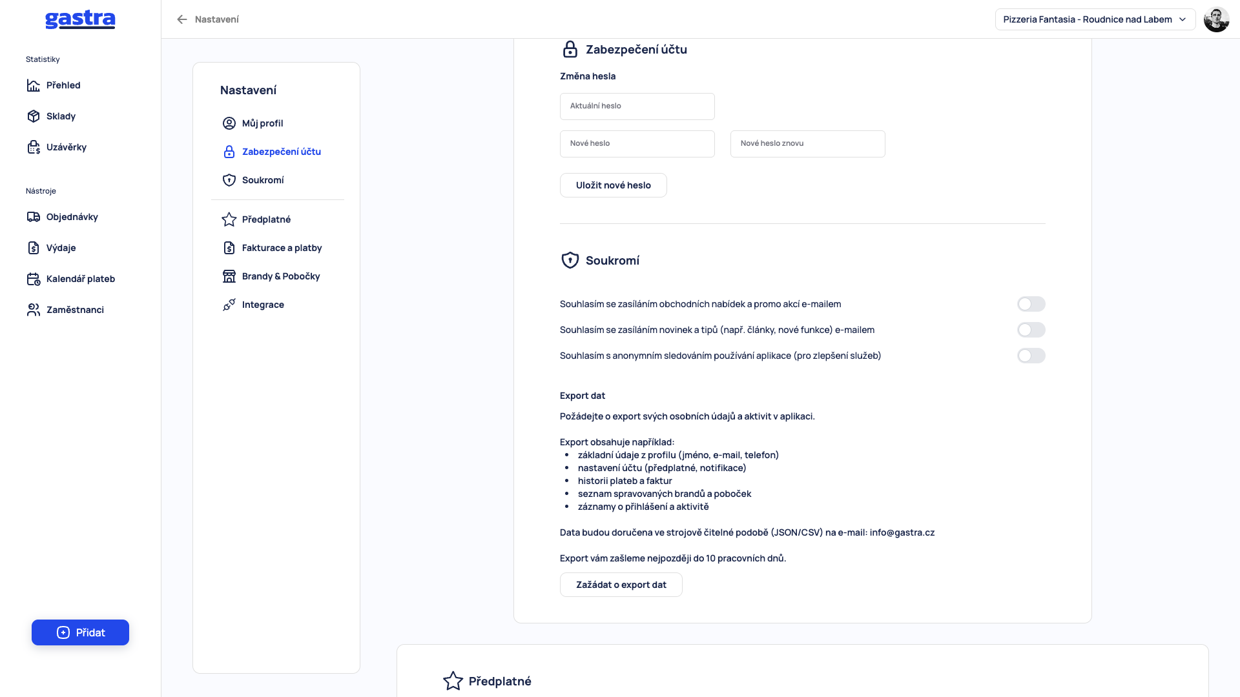Click the Přidat button

[80, 632]
